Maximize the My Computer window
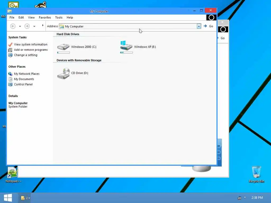Viewport: 271px width, 203px height. tap(201, 11)
